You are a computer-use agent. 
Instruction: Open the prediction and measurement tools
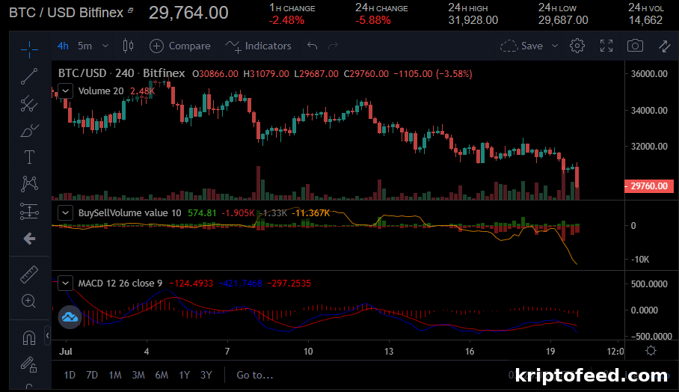click(29, 212)
